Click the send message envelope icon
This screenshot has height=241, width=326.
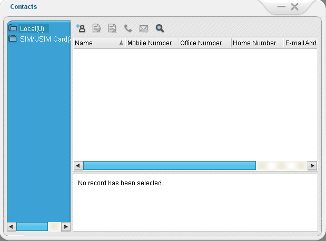click(x=144, y=28)
